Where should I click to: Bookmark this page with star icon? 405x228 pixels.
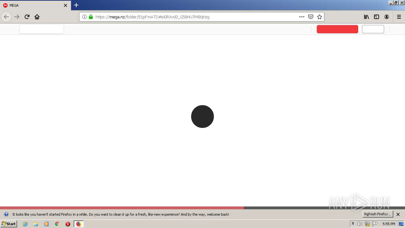(320, 17)
